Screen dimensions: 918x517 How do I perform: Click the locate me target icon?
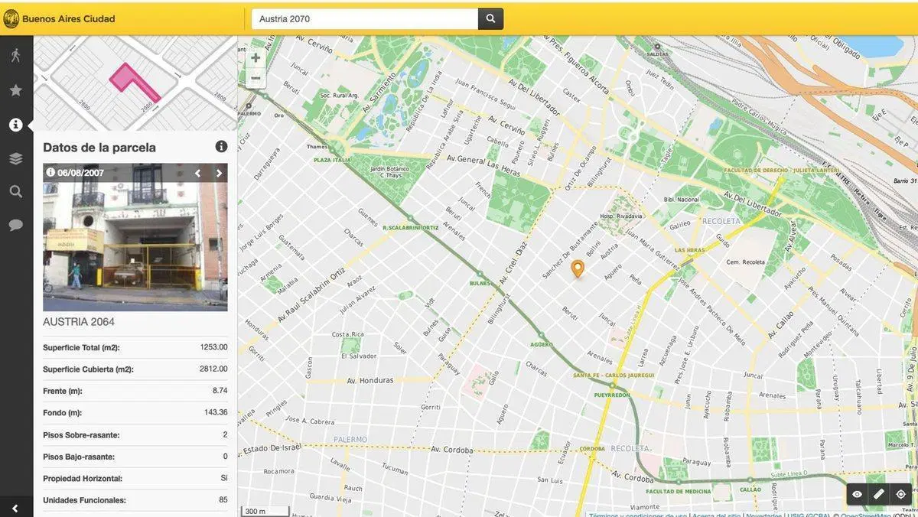900,494
